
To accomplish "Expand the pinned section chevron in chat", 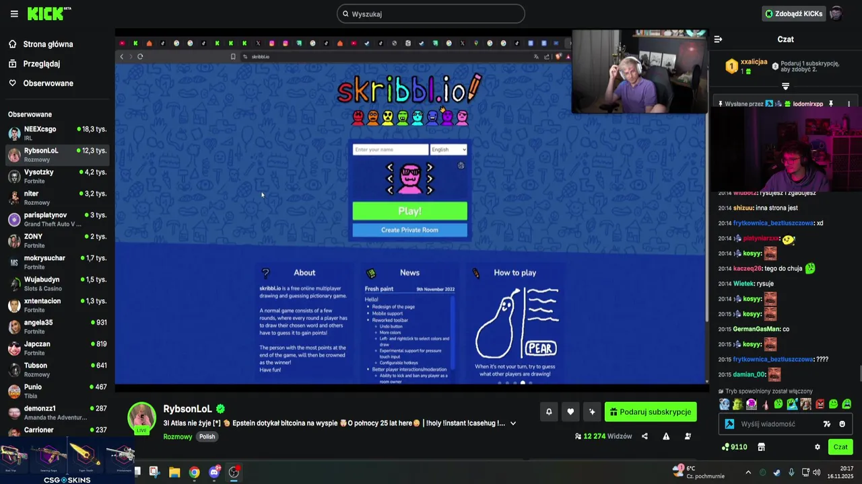I will (785, 86).
